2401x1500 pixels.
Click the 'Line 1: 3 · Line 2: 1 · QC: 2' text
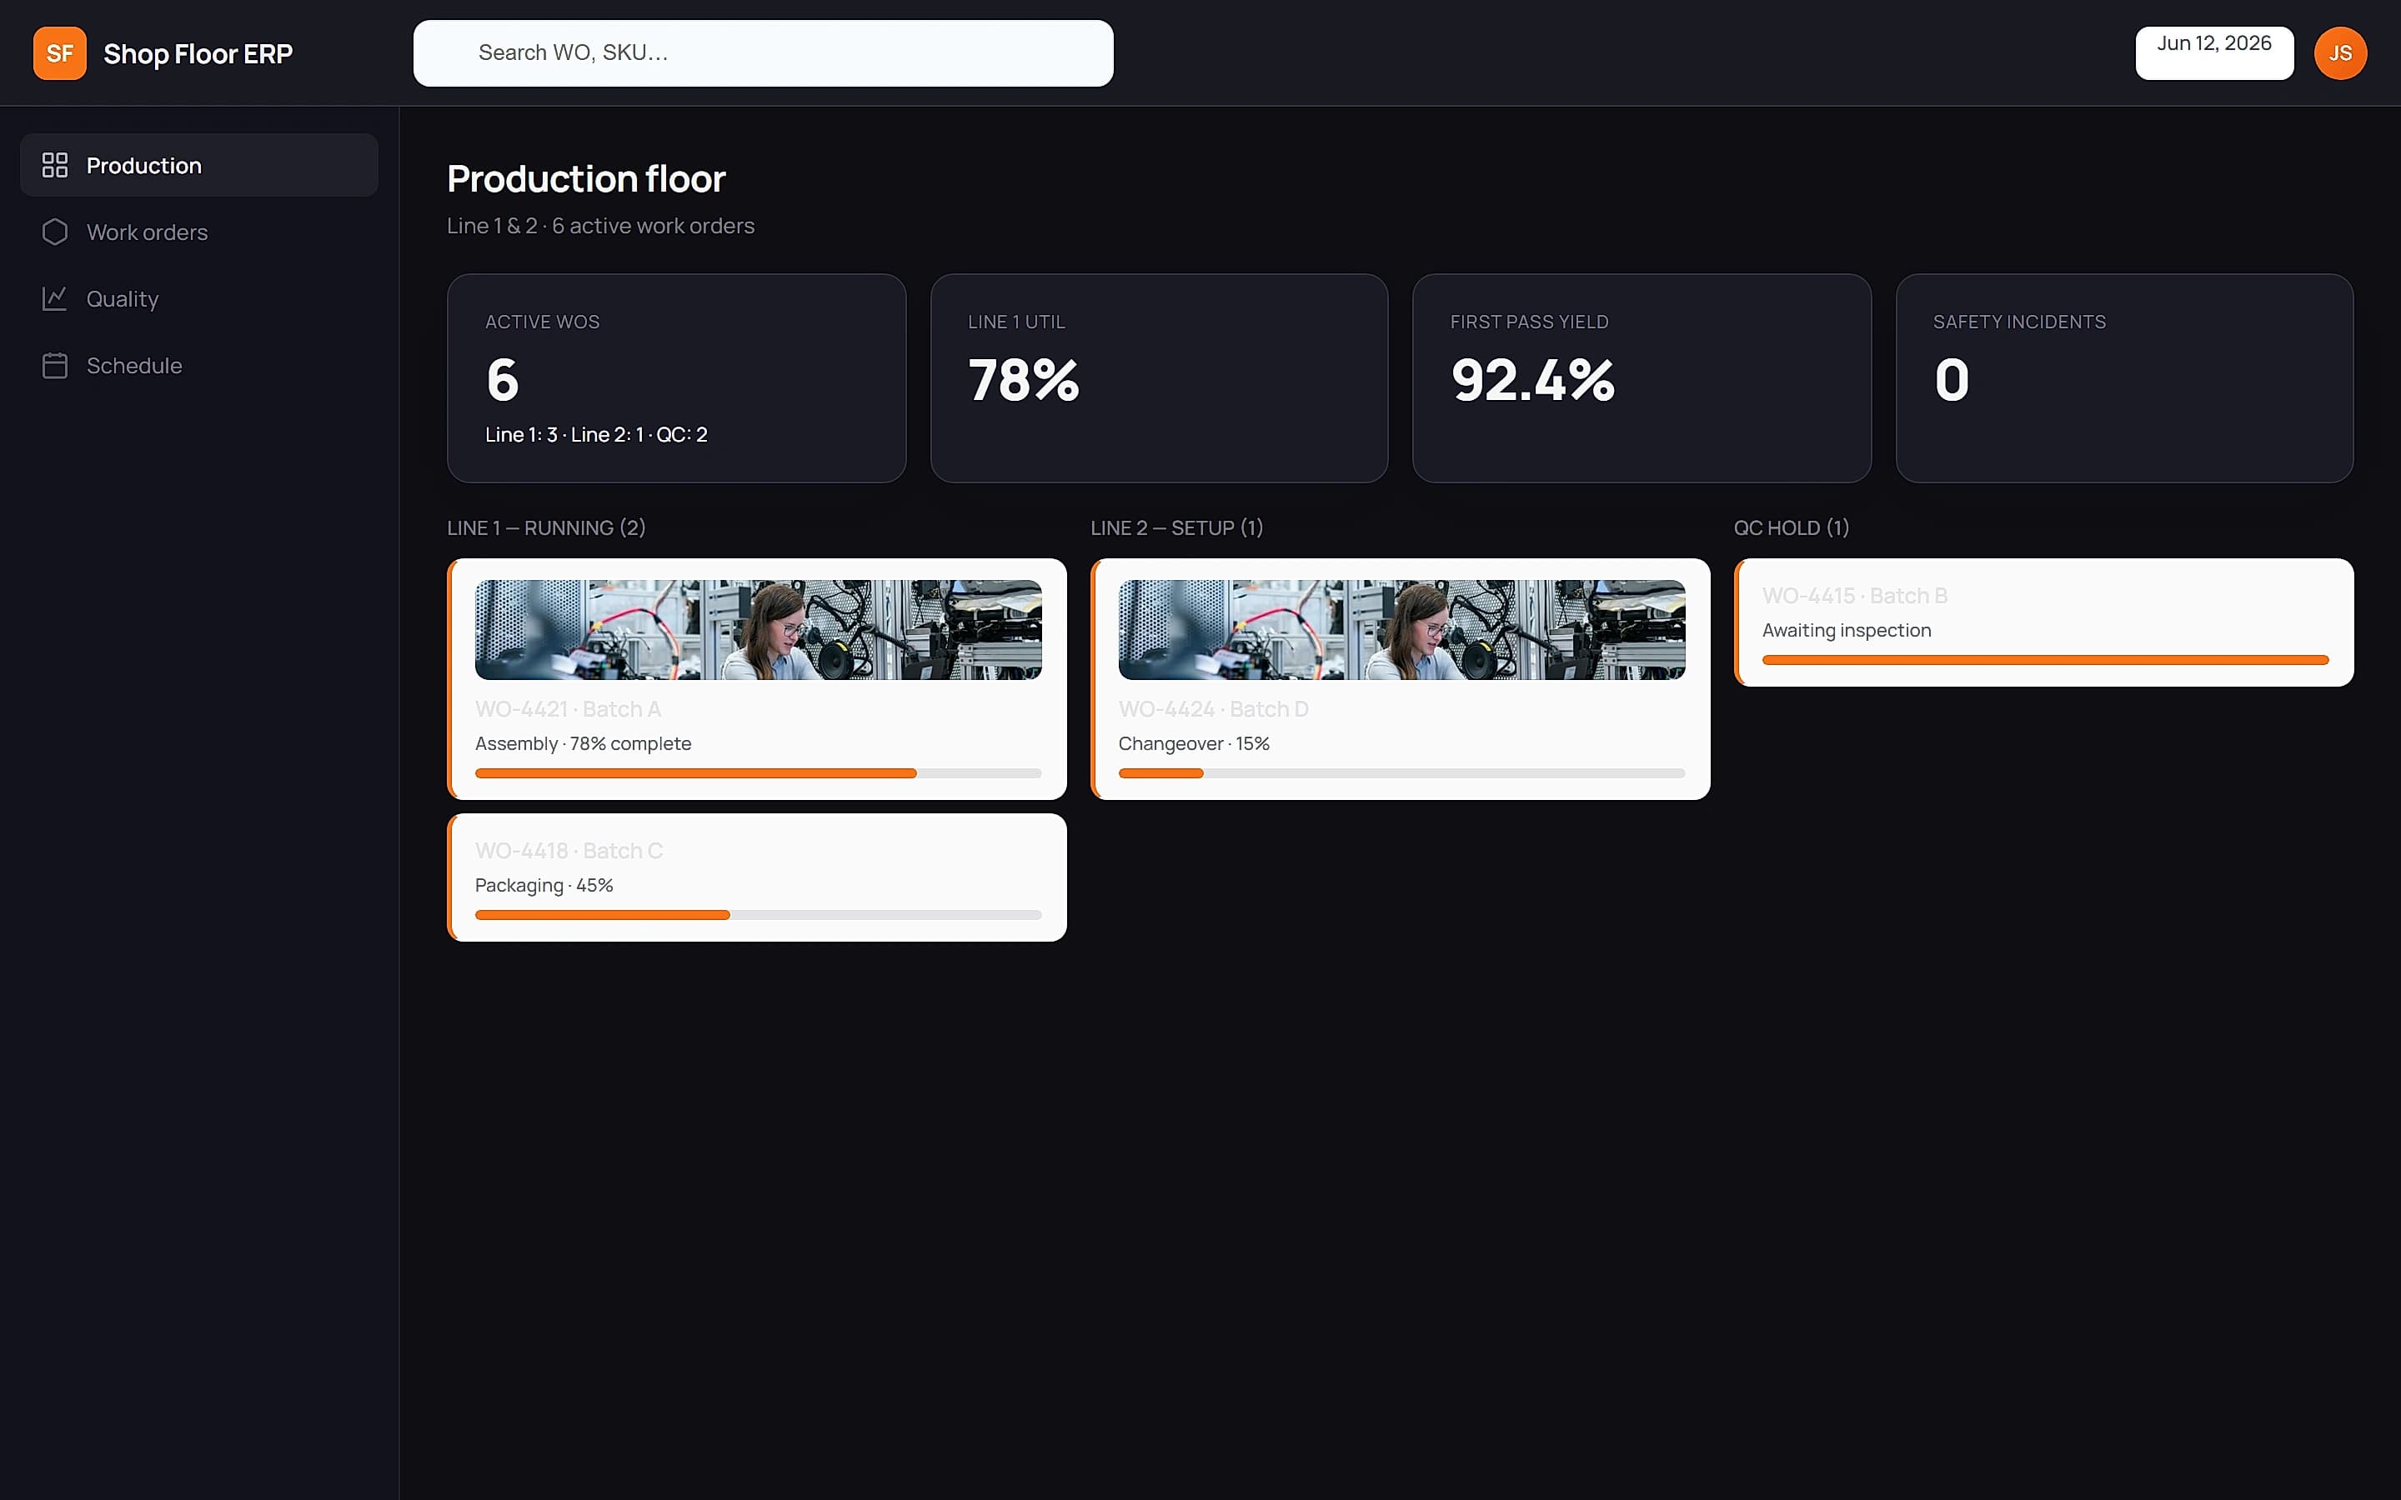tap(596, 434)
